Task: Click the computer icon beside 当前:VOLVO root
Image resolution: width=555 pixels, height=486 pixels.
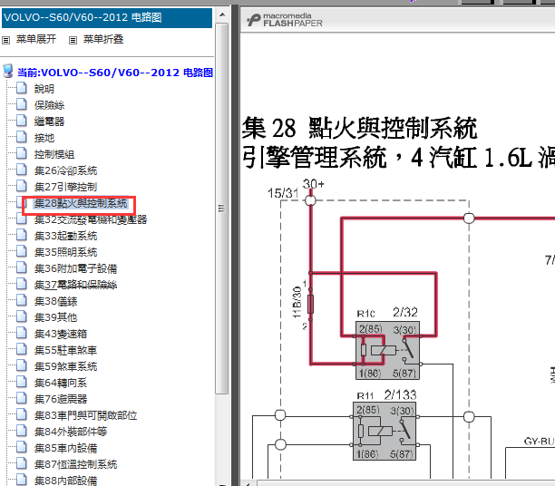Action: pyautogui.click(x=8, y=71)
